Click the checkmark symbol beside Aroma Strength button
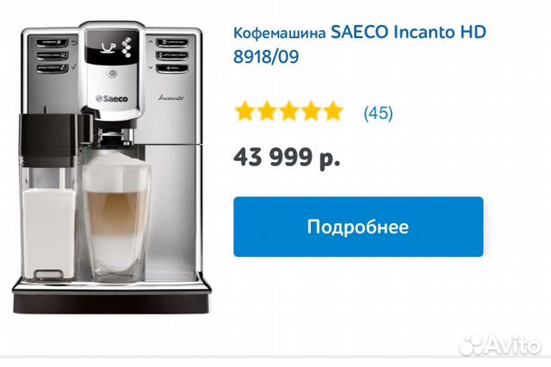This screenshot has height=367, width=551. [74, 67]
